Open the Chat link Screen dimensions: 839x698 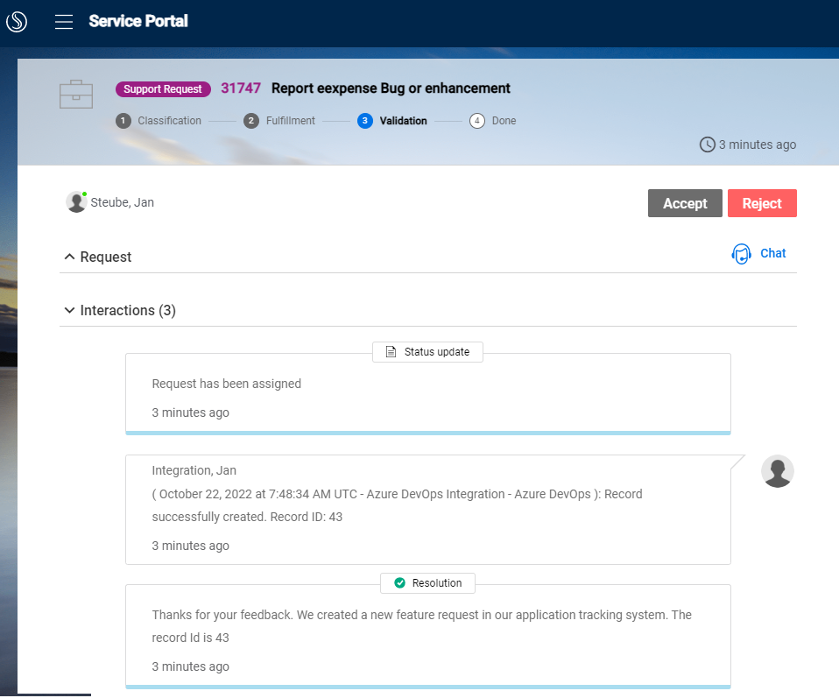772,253
